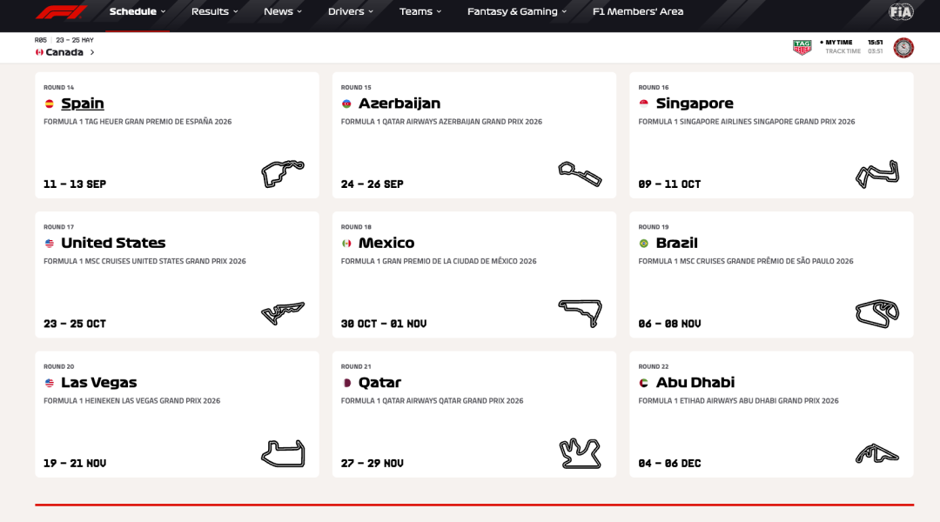
Task: Expand the Schedule dropdown chevron
Action: pyautogui.click(x=163, y=11)
